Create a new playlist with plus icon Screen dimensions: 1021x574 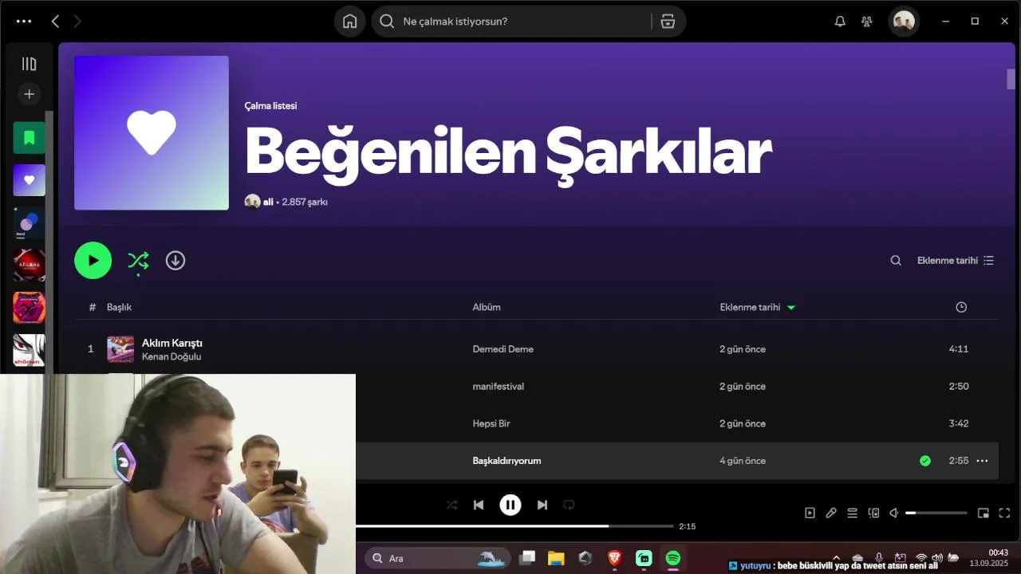click(29, 94)
